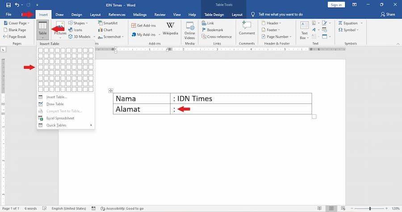The height and width of the screenshot is (212, 402).
Task: Insert an Equation
Action: (x=350, y=23)
